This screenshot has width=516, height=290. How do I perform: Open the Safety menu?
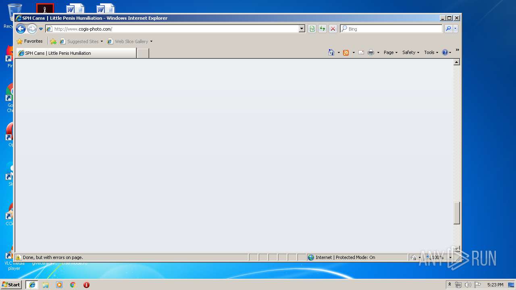tap(411, 52)
